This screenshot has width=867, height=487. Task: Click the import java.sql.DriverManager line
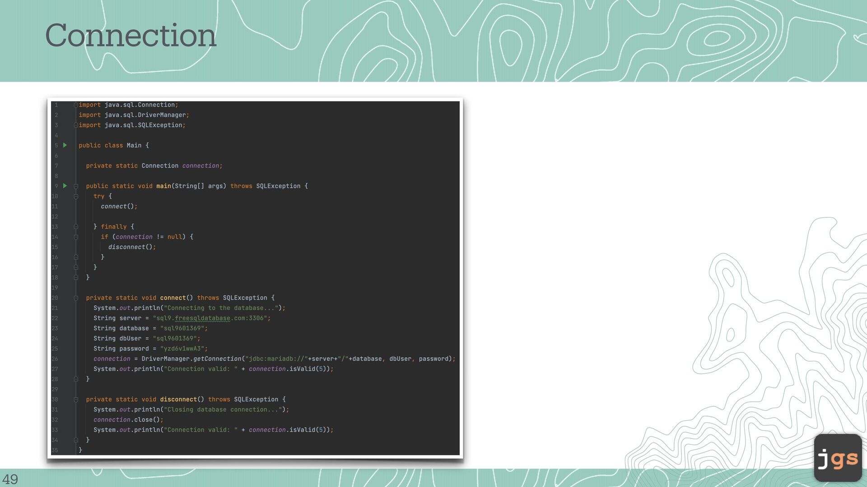pyautogui.click(x=134, y=115)
